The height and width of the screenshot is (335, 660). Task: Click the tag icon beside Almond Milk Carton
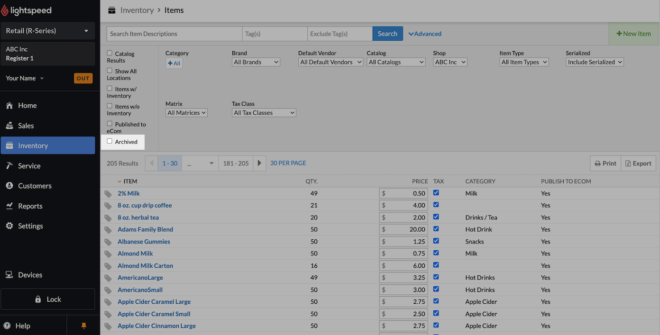click(108, 266)
